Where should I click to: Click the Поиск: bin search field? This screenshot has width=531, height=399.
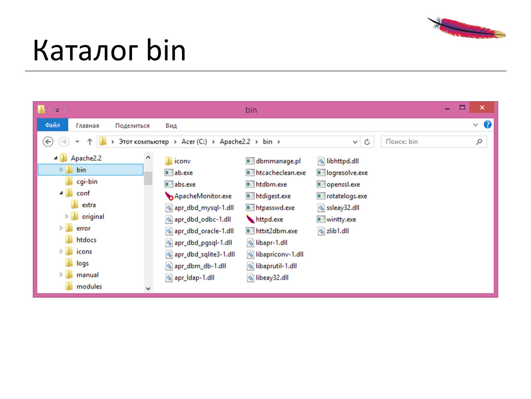coord(427,142)
